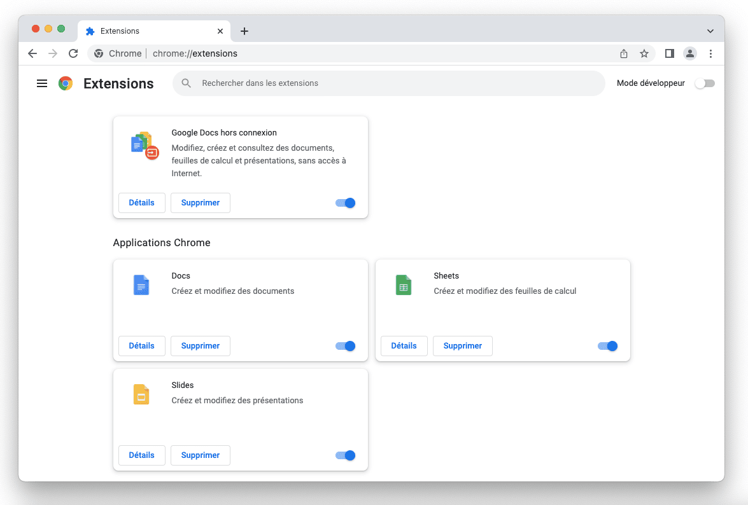
Task: Open Détails for Google Docs hors connexion
Action: coord(142,203)
